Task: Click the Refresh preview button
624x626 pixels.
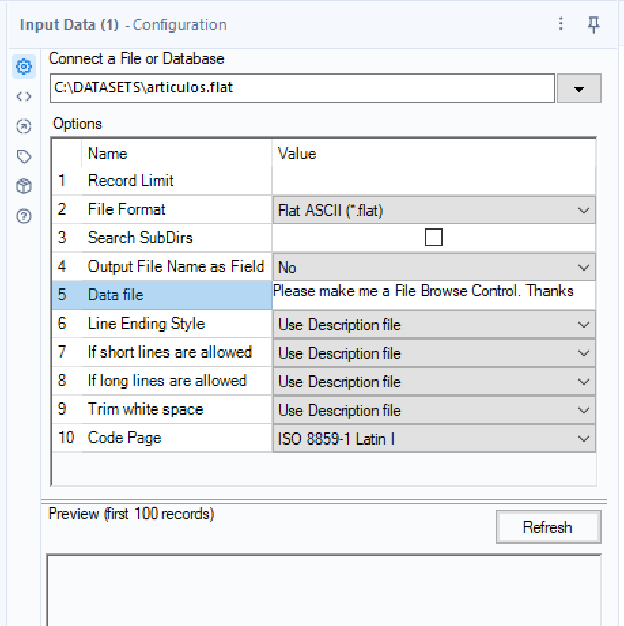Action: (x=548, y=527)
